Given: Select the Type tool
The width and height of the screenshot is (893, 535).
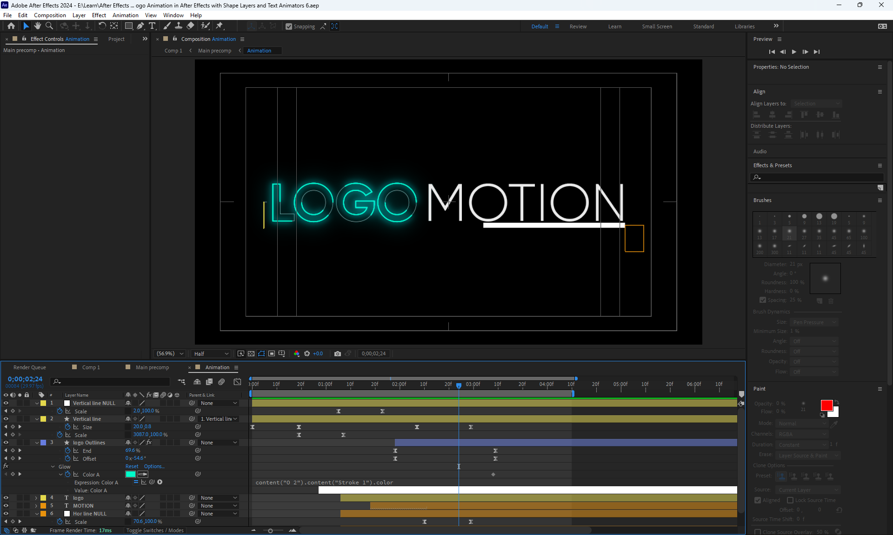Looking at the screenshot, I should tap(152, 26).
